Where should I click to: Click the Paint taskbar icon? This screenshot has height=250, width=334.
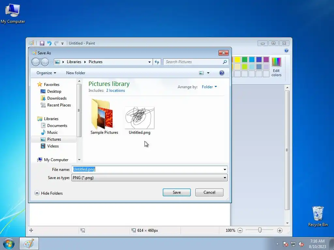(x=29, y=243)
